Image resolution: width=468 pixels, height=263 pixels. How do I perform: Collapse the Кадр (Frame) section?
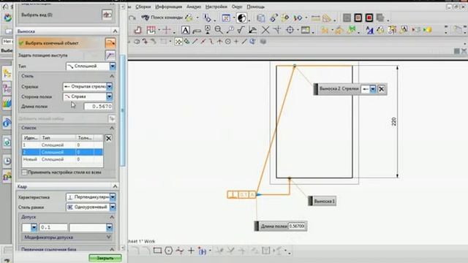click(x=115, y=186)
